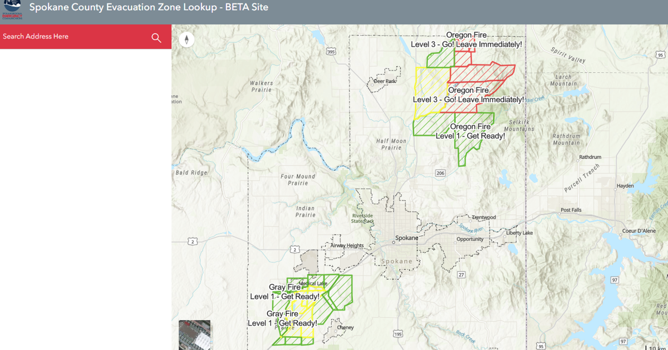Screen dimensions: 668x350
Task: Click the Spokane emergency management logo
Action: pyautogui.click(x=12, y=8)
